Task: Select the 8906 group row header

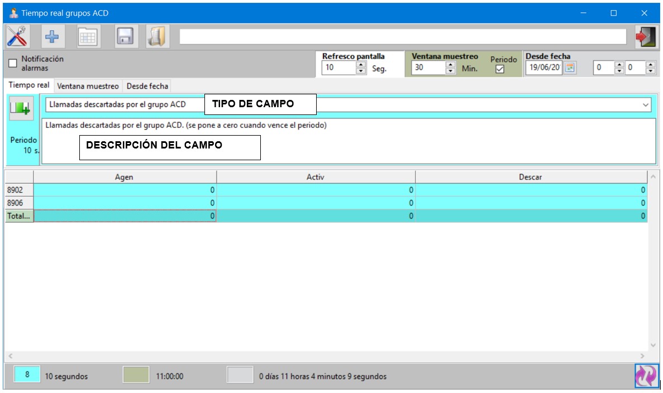Action: 19,203
